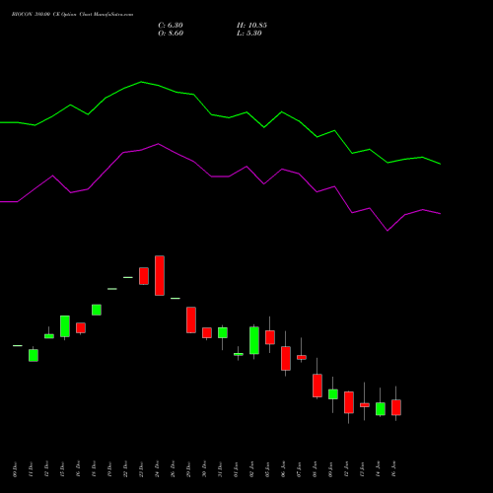The width and height of the screenshot is (493, 493).
Task: Click the green candlestick for 15 Dec
Action: coord(65,326)
